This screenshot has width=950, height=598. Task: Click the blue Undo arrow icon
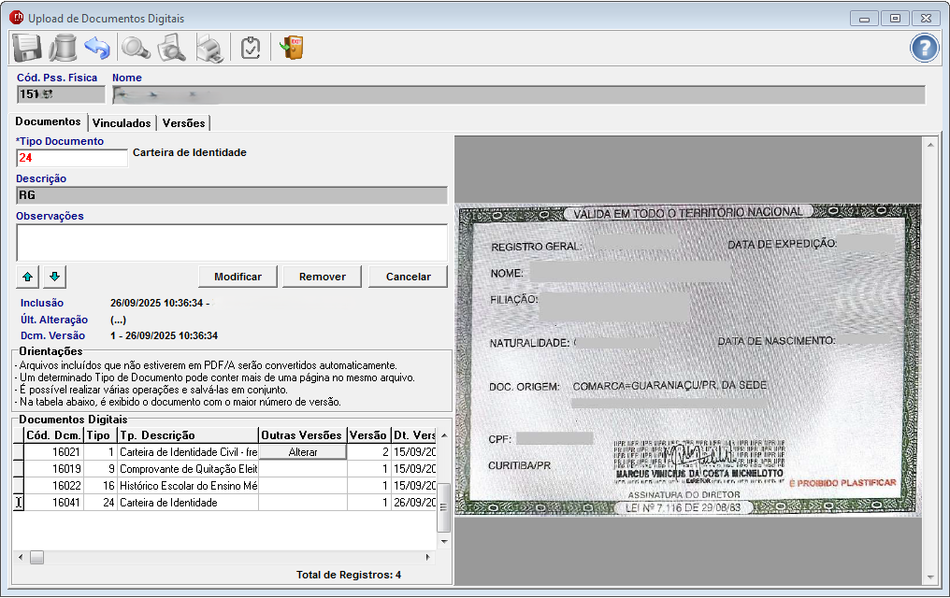(x=97, y=47)
